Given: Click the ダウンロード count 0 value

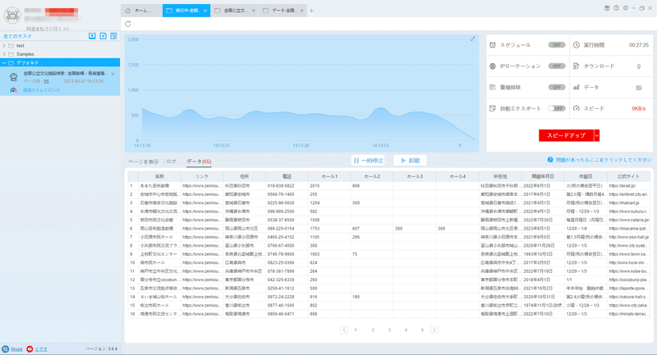Looking at the screenshot, I should click(x=639, y=66).
